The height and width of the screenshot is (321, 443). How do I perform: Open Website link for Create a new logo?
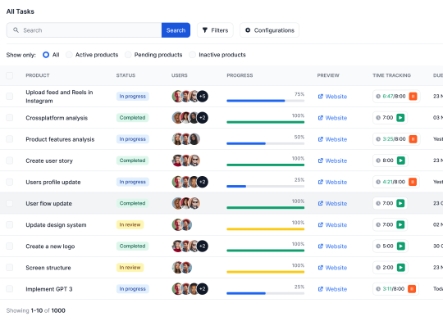pos(332,246)
